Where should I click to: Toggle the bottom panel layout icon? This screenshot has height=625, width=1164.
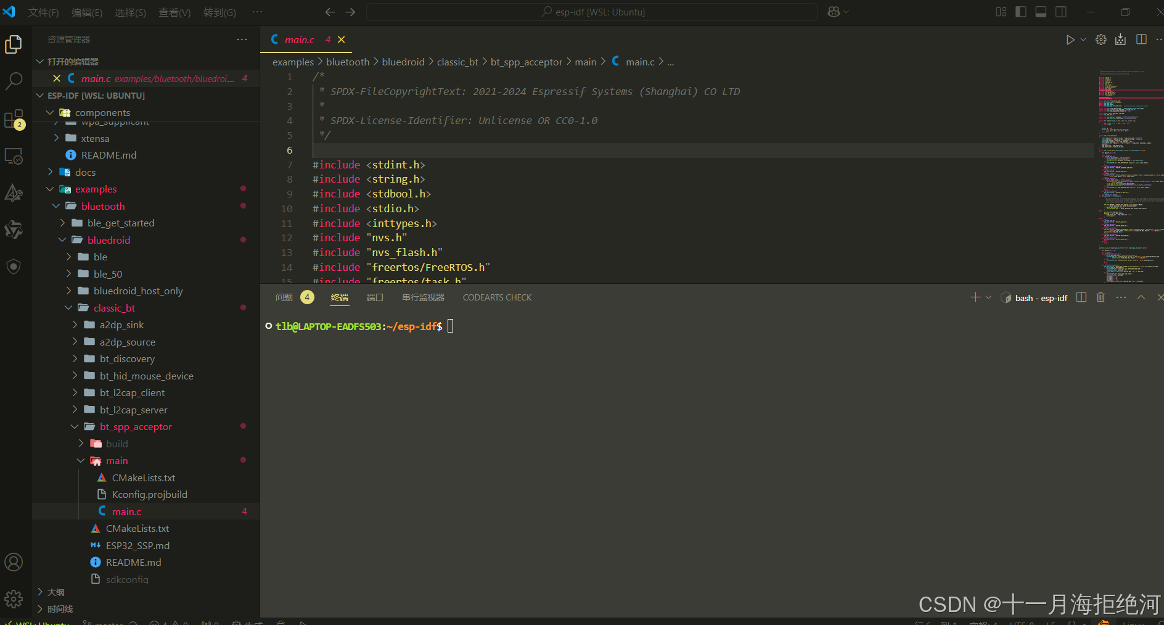(x=1041, y=12)
